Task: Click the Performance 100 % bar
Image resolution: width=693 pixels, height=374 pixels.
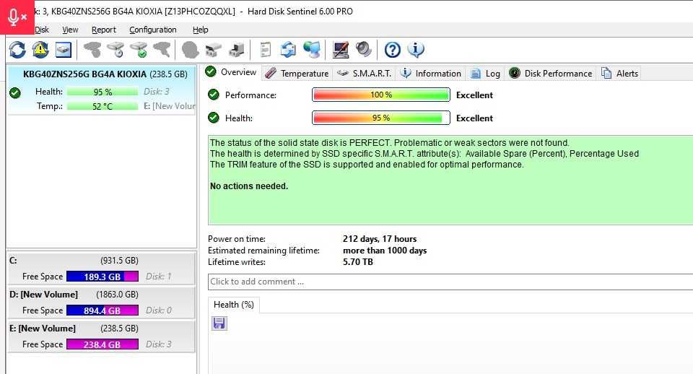Action: (381, 95)
